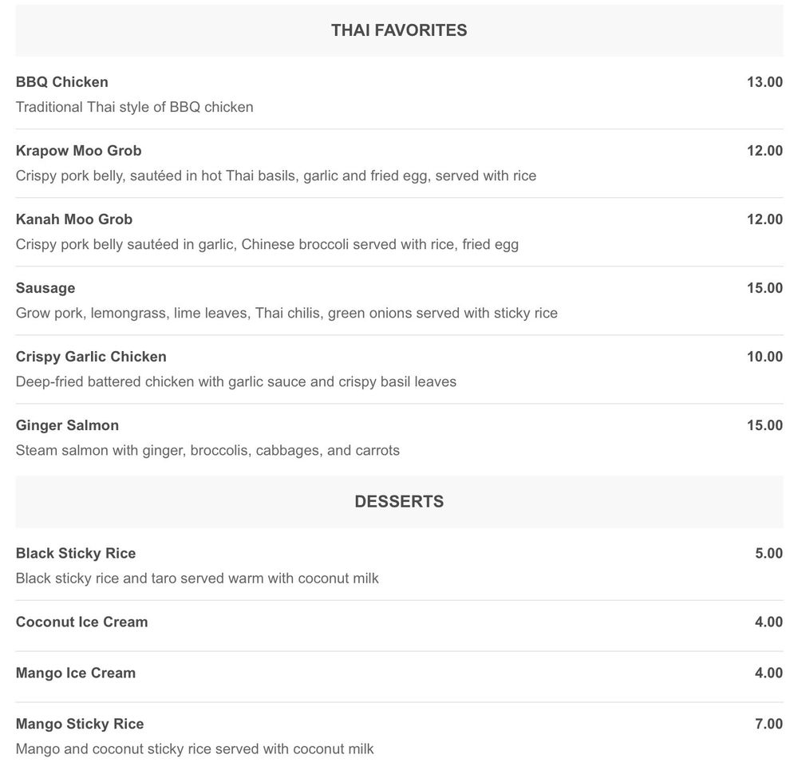Select the Black Sticky Rice dessert
Image resolution: width=798 pixels, height=774 pixels.
76,553
